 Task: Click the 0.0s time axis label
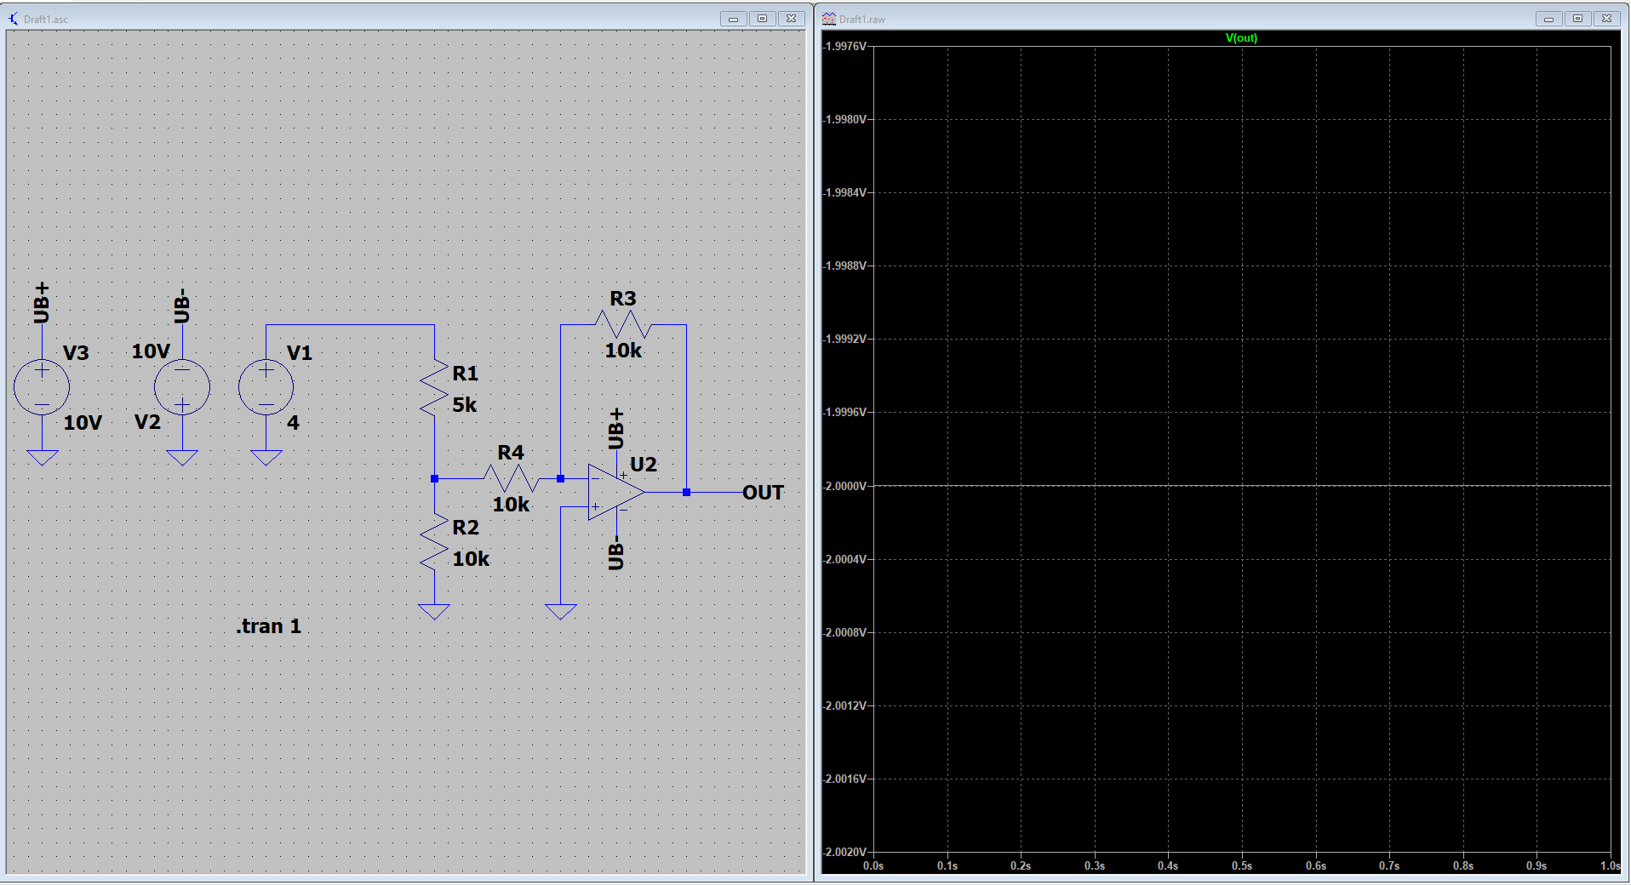(873, 865)
